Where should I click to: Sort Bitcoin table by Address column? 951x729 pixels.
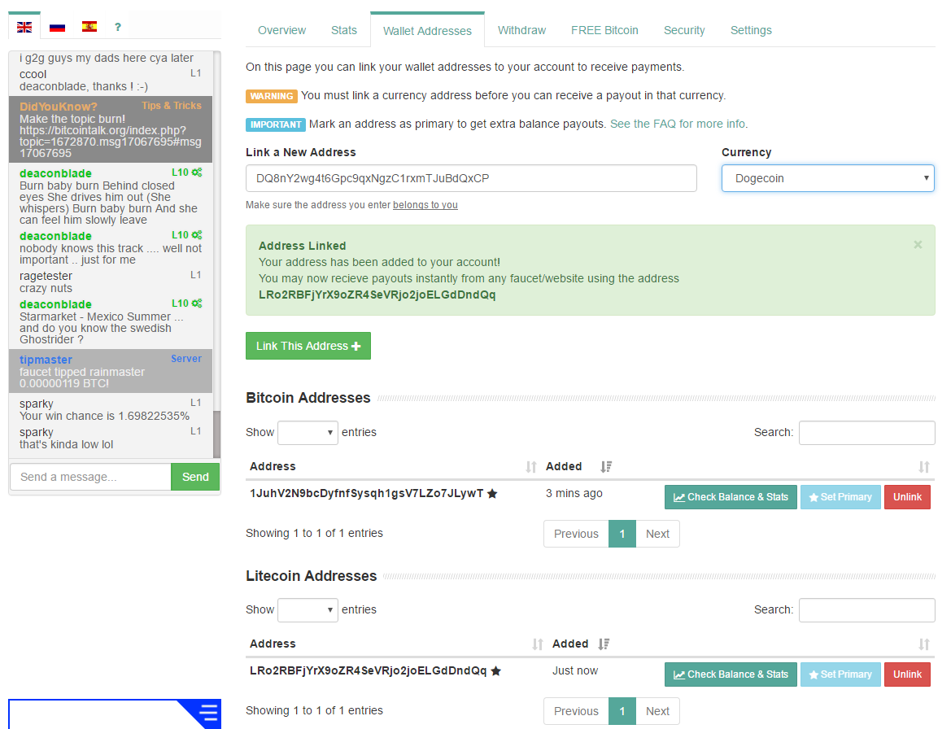pos(531,466)
